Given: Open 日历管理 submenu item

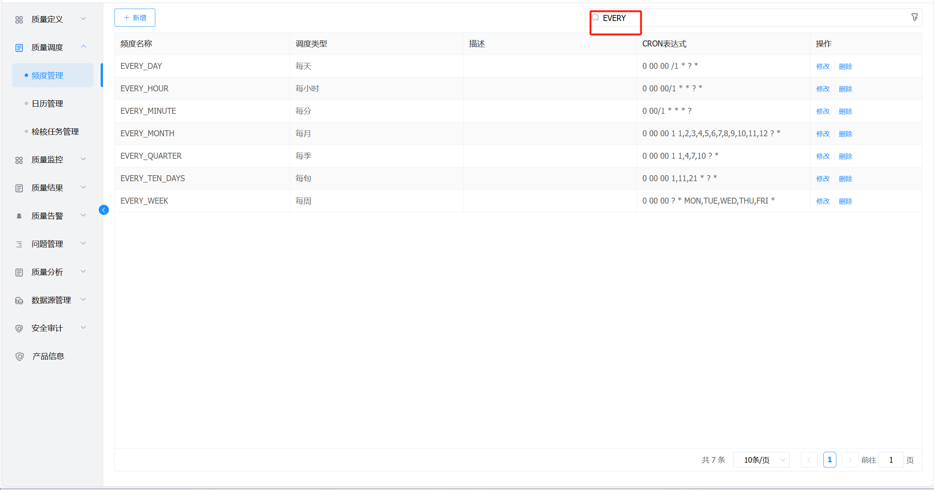Looking at the screenshot, I should 47,104.
